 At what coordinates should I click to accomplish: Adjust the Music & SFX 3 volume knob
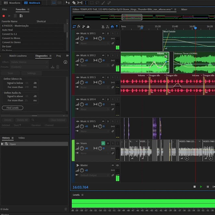click(x=82, y=82)
